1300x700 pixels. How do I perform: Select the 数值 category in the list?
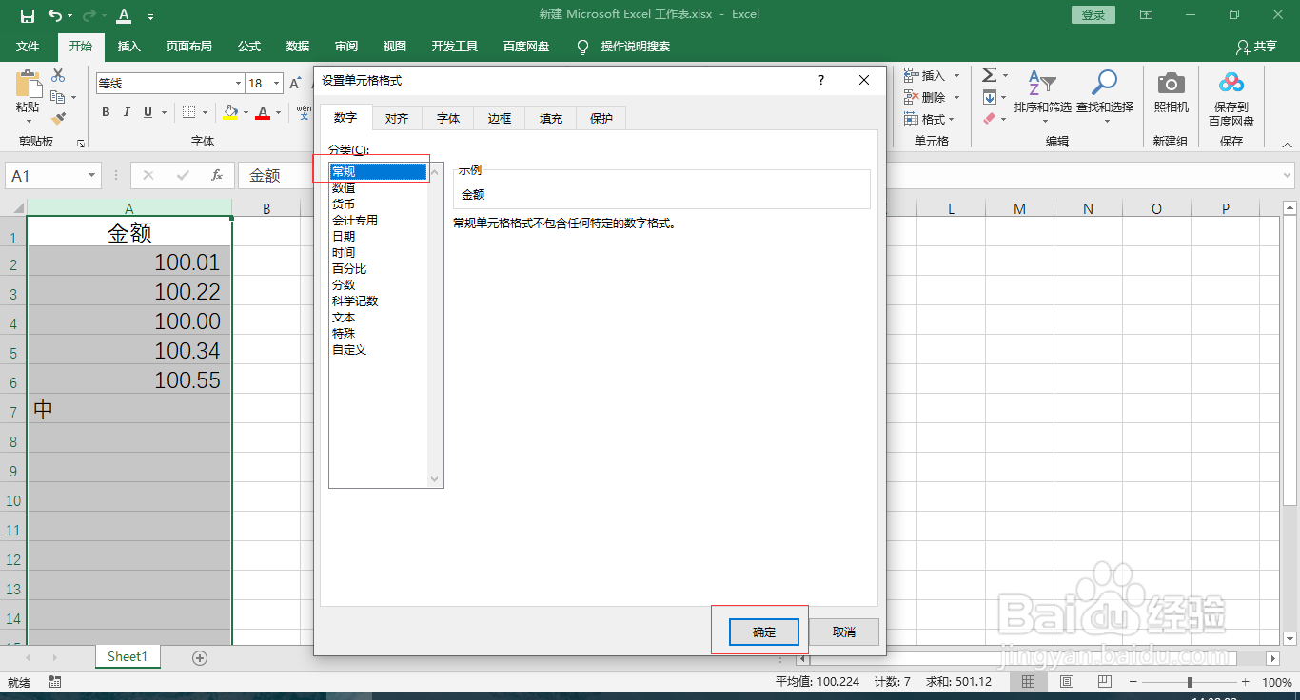click(345, 187)
